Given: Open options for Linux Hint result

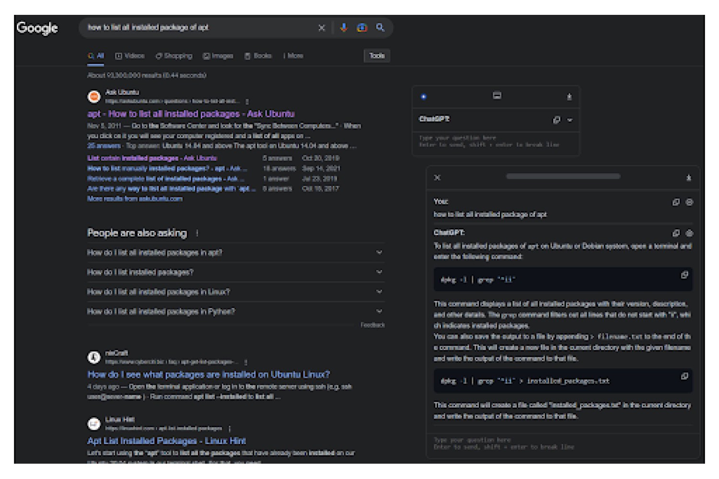Looking at the screenshot, I should [230, 429].
